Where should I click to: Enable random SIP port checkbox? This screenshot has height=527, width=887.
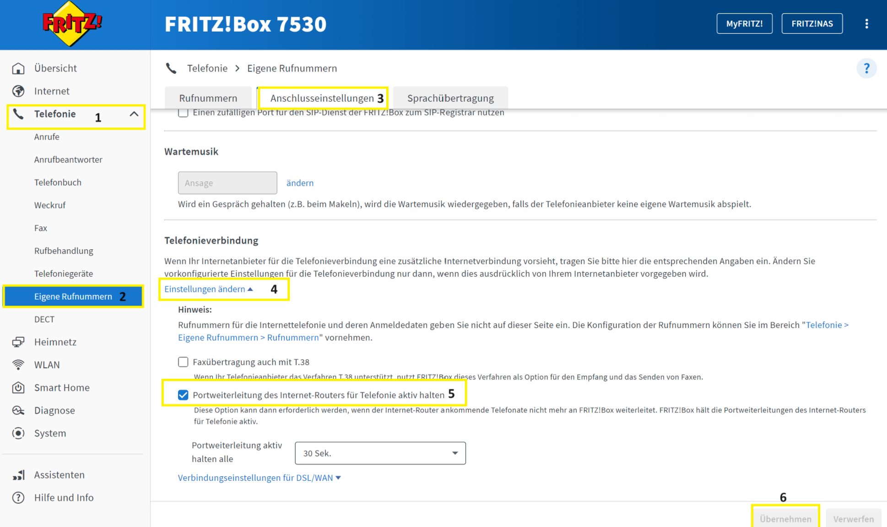pos(183,113)
